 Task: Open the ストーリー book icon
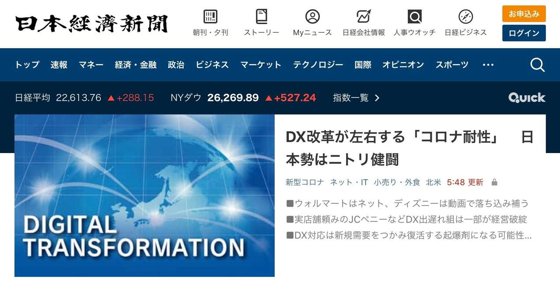[262, 17]
